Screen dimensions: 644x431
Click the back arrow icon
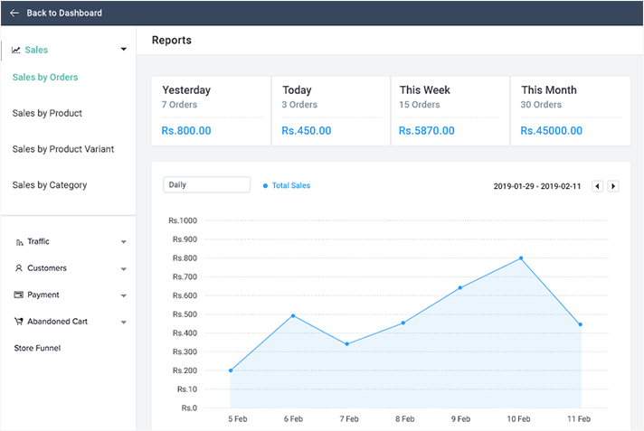[x=14, y=14]
